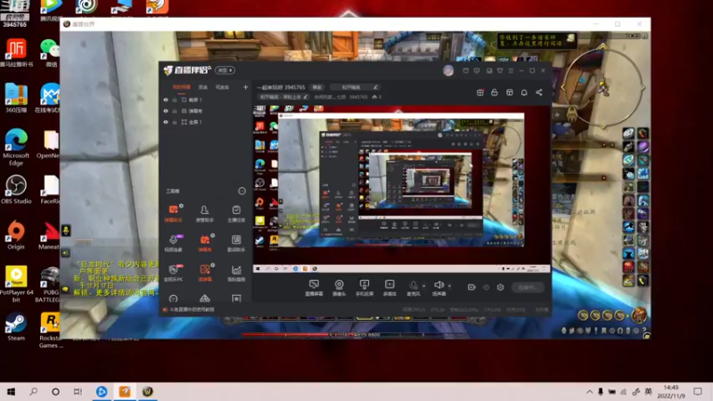Open the chart trend tool in toolbox
Image resolution: width=713 pixels, height=401 pixels.
click(236, 273)
